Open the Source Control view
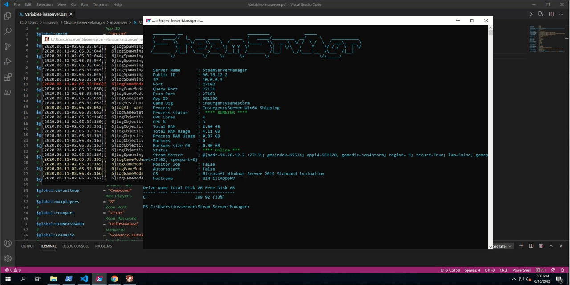This screenshot has height=285, width=570. pyautogui.click(x=8, y=47)
